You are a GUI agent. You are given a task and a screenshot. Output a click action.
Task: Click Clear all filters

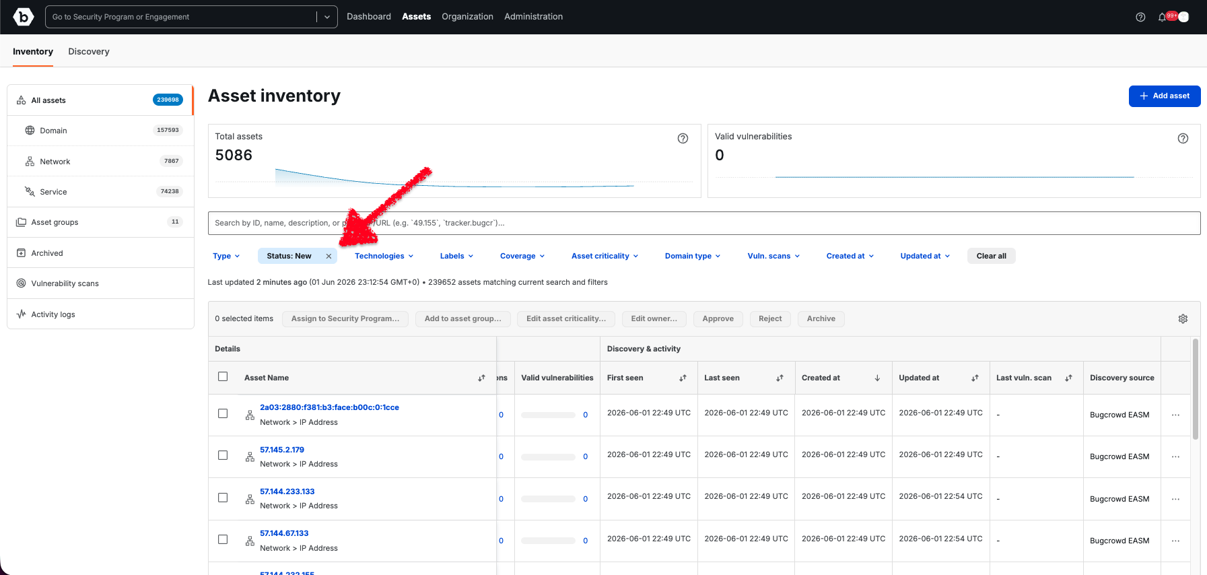tap(992, 256)
